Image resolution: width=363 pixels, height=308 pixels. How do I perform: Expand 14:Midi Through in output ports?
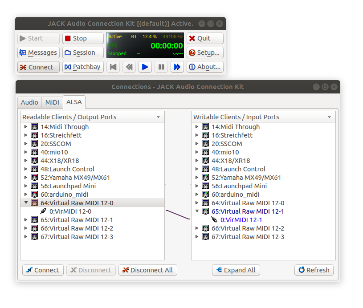click(x=26, y=126)
